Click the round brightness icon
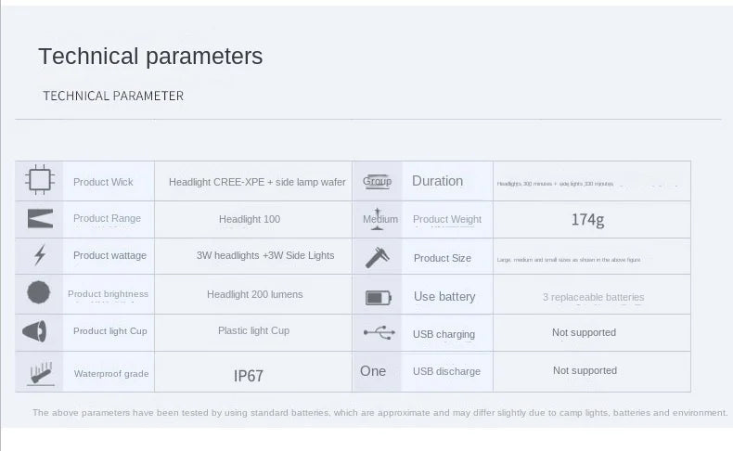 [38, 293]
